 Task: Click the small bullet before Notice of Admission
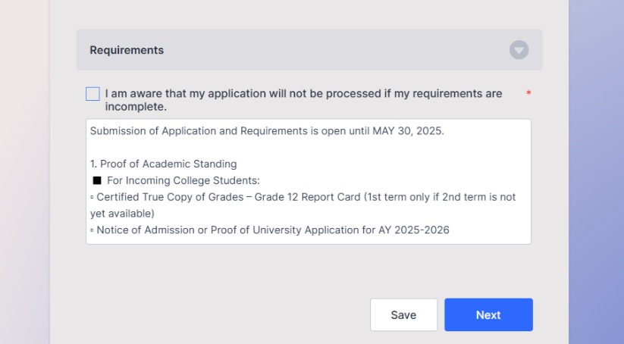tap(92, 230)
